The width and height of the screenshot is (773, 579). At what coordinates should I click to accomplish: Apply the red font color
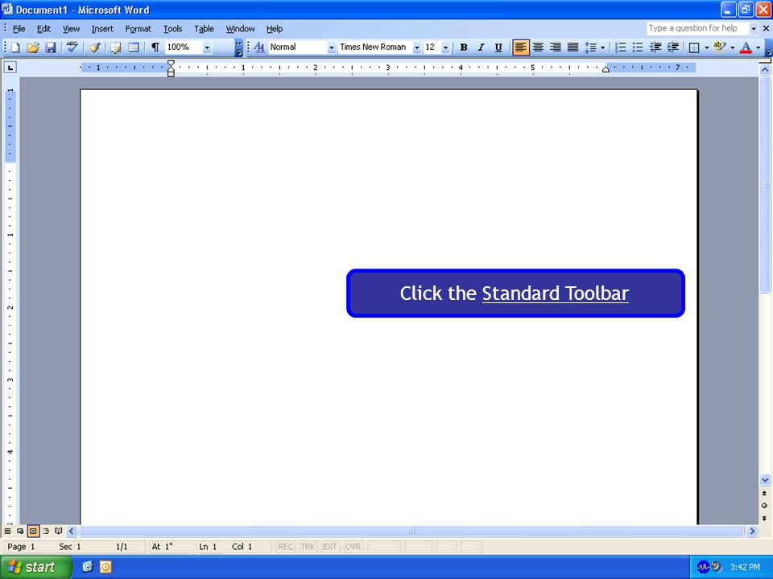click(x=746, y=47)
